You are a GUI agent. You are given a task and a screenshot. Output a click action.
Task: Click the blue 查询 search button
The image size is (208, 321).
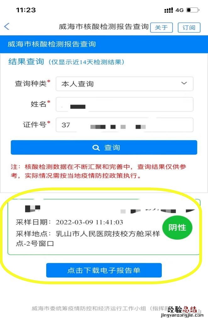click(104, 147)
